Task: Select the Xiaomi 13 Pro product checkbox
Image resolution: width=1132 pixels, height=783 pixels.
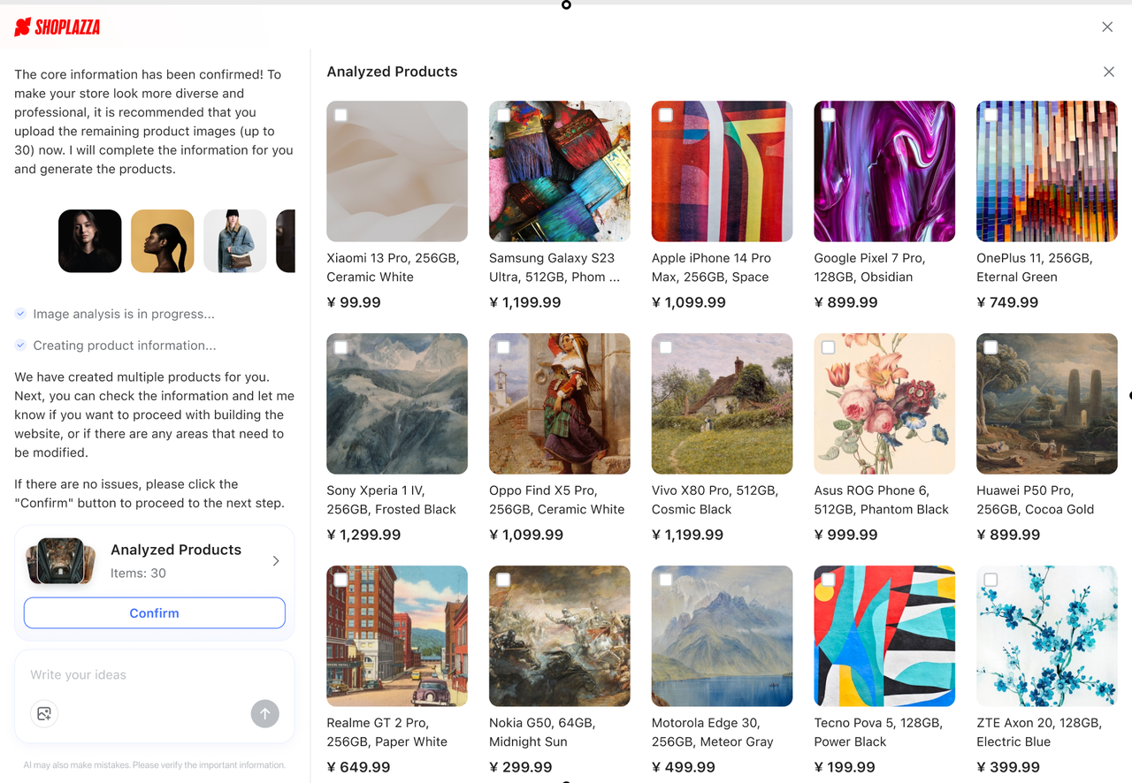Action: click(x=341, y=115)
